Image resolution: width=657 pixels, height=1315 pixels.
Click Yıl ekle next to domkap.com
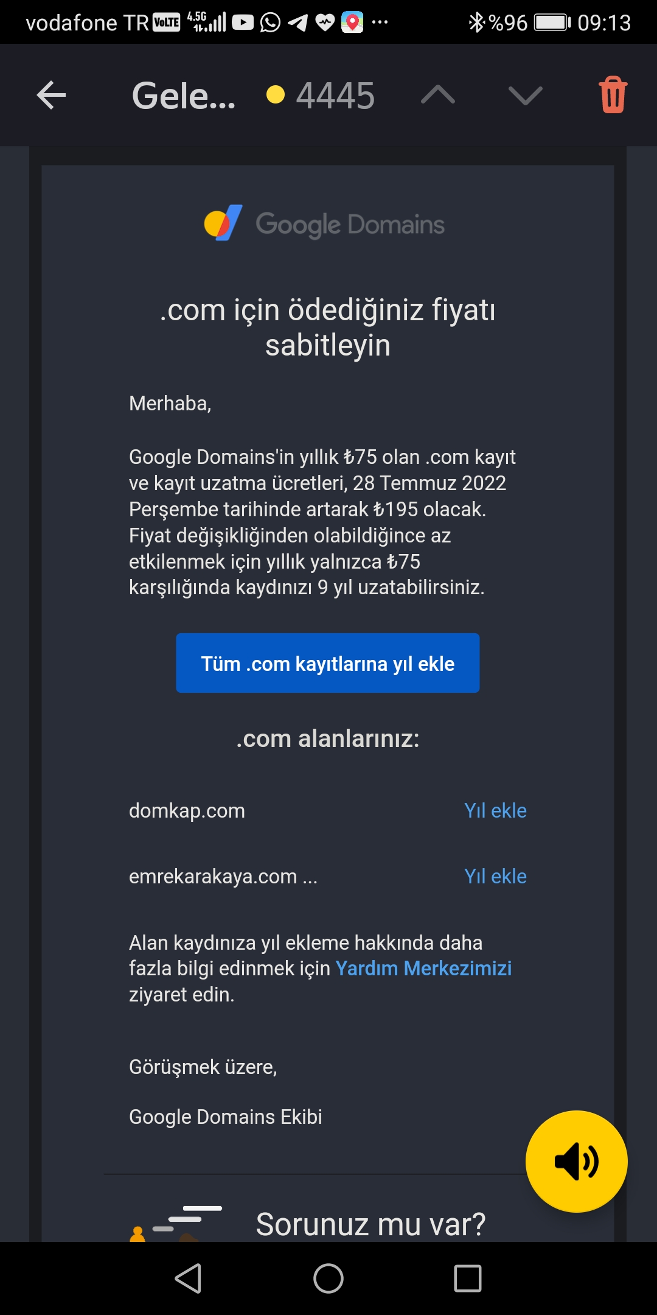[x=495, y=810]
